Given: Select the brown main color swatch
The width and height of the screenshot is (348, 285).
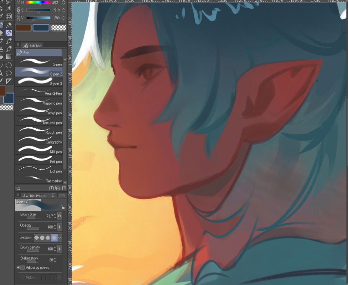Looking at the screenshot, I should pyautogui.click(x=23, y=28).
